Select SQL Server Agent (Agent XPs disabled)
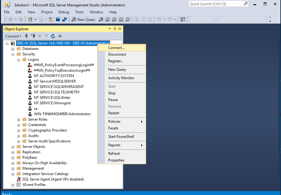Screen dimensions: 281x195 tap(53, 179)
